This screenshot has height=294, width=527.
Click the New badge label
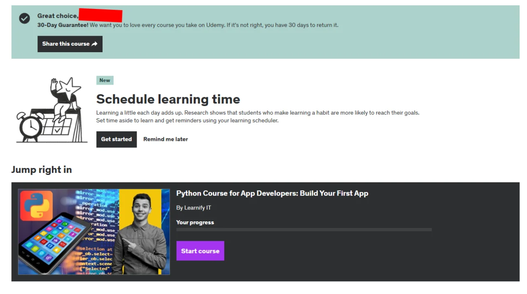(105, 80)
